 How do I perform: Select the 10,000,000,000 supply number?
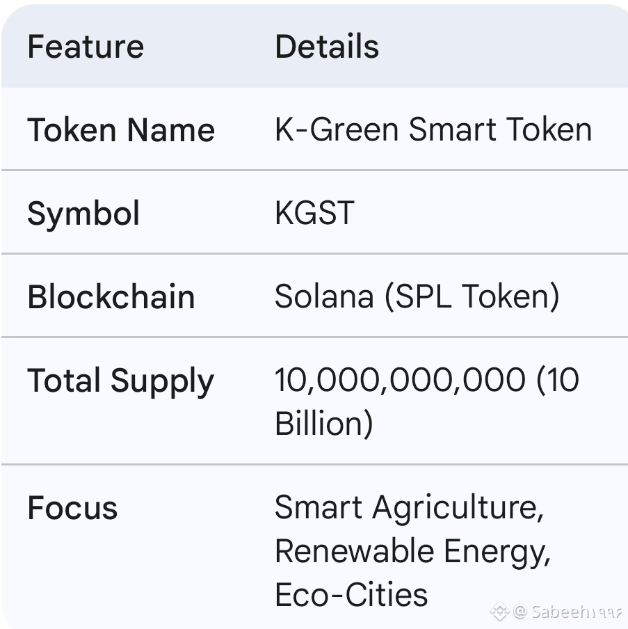click(x=400, y=381)
